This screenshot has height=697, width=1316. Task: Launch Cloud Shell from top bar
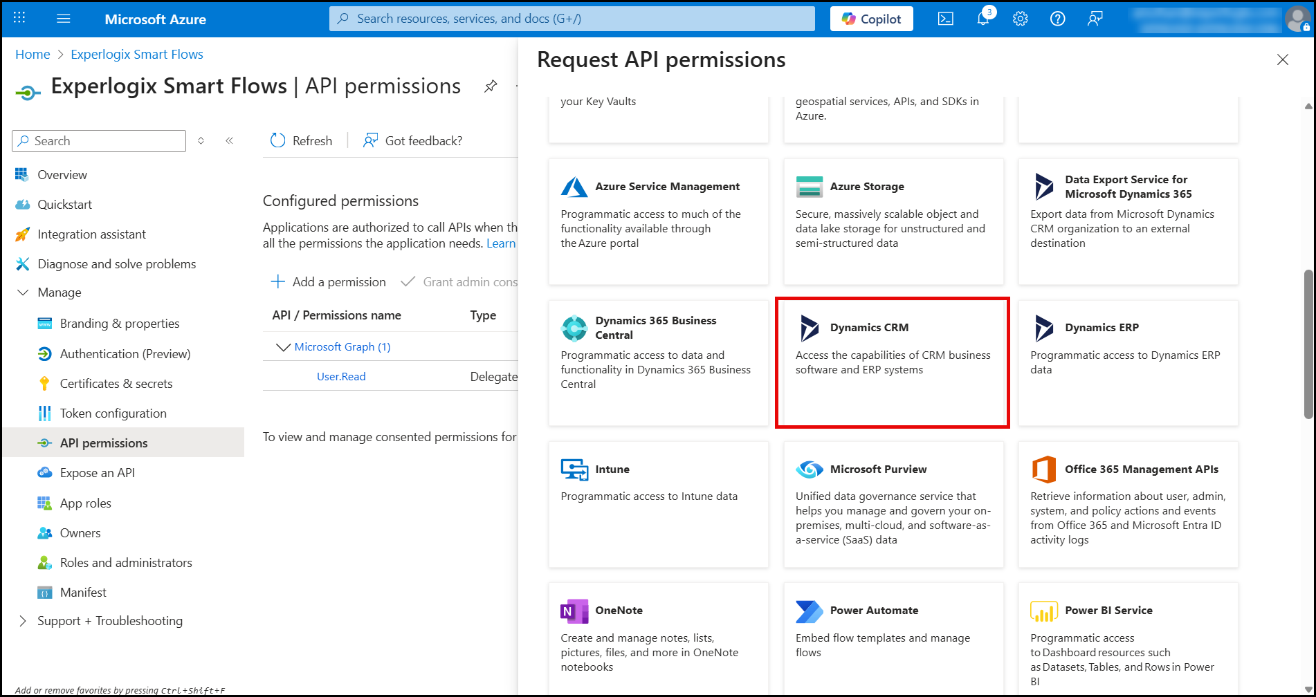tap(946, 19)
